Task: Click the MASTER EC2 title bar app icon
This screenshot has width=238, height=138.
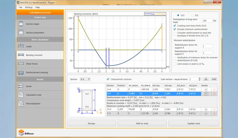Action: click(18, 3)
